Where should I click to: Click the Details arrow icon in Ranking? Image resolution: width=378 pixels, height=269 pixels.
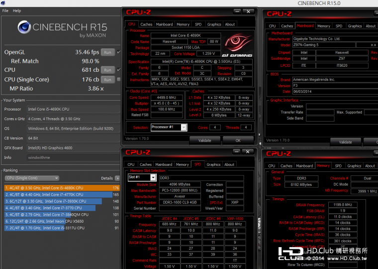coord(118,178)
